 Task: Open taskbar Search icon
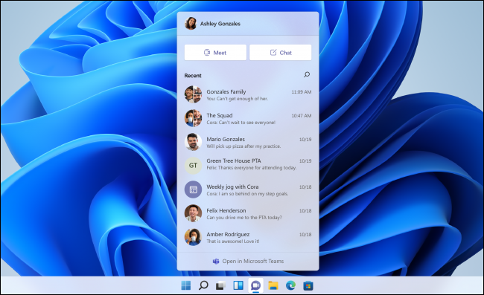203,285
